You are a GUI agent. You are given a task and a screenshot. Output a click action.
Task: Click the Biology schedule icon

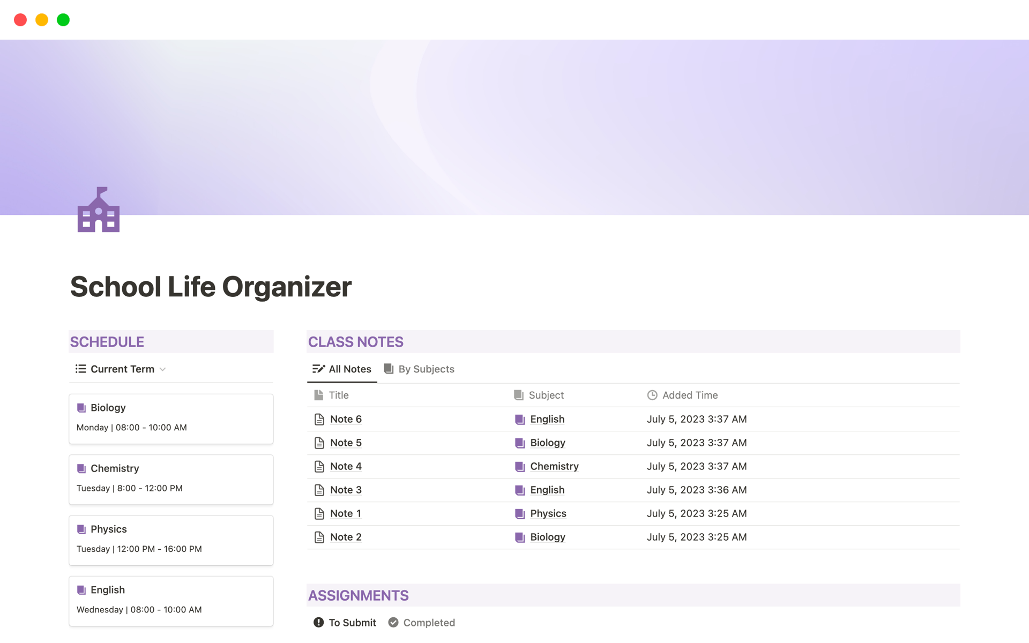click(x=81, y=407)
